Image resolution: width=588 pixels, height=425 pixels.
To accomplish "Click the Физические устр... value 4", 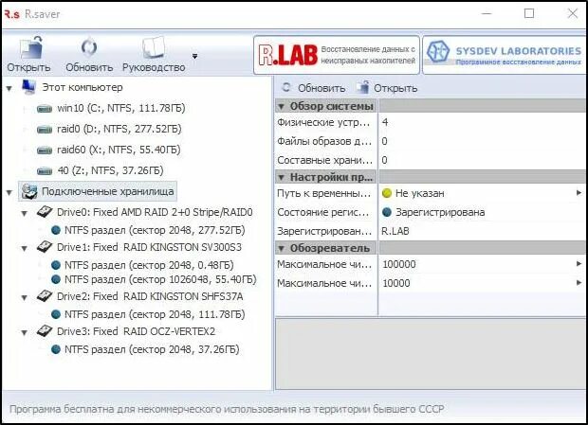I will point(385,122).
